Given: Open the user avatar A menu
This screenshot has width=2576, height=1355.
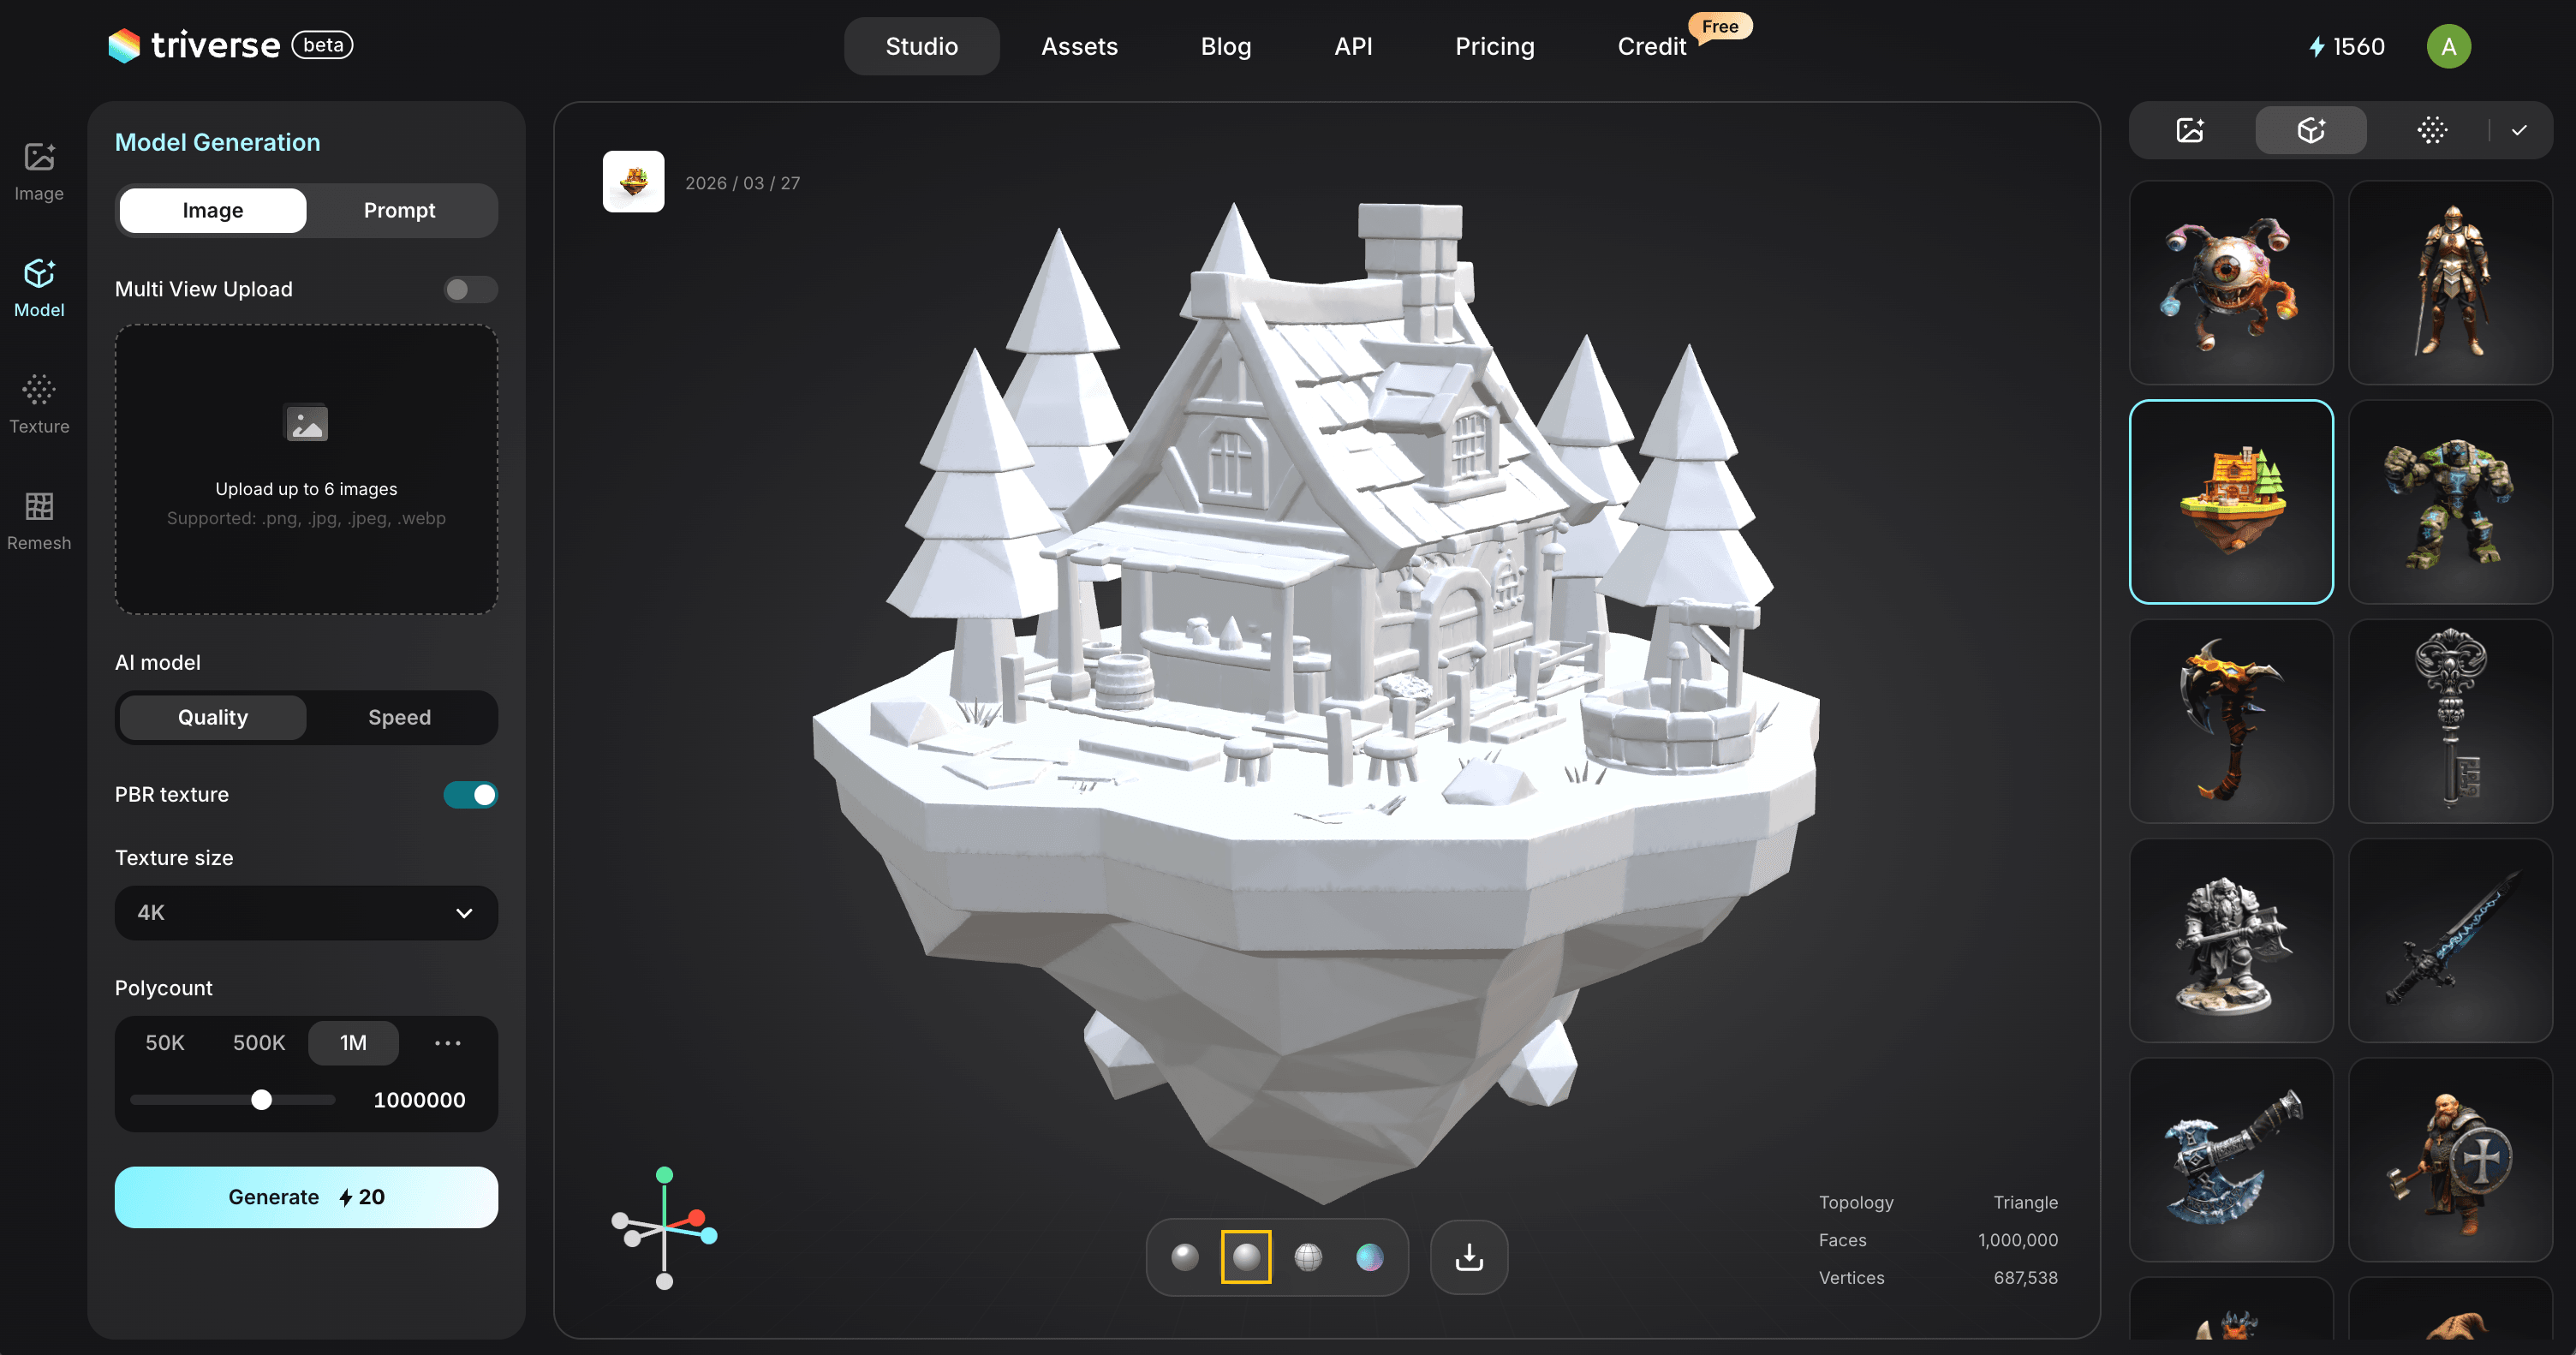Looking at the screenshot, I should 2449,46.
